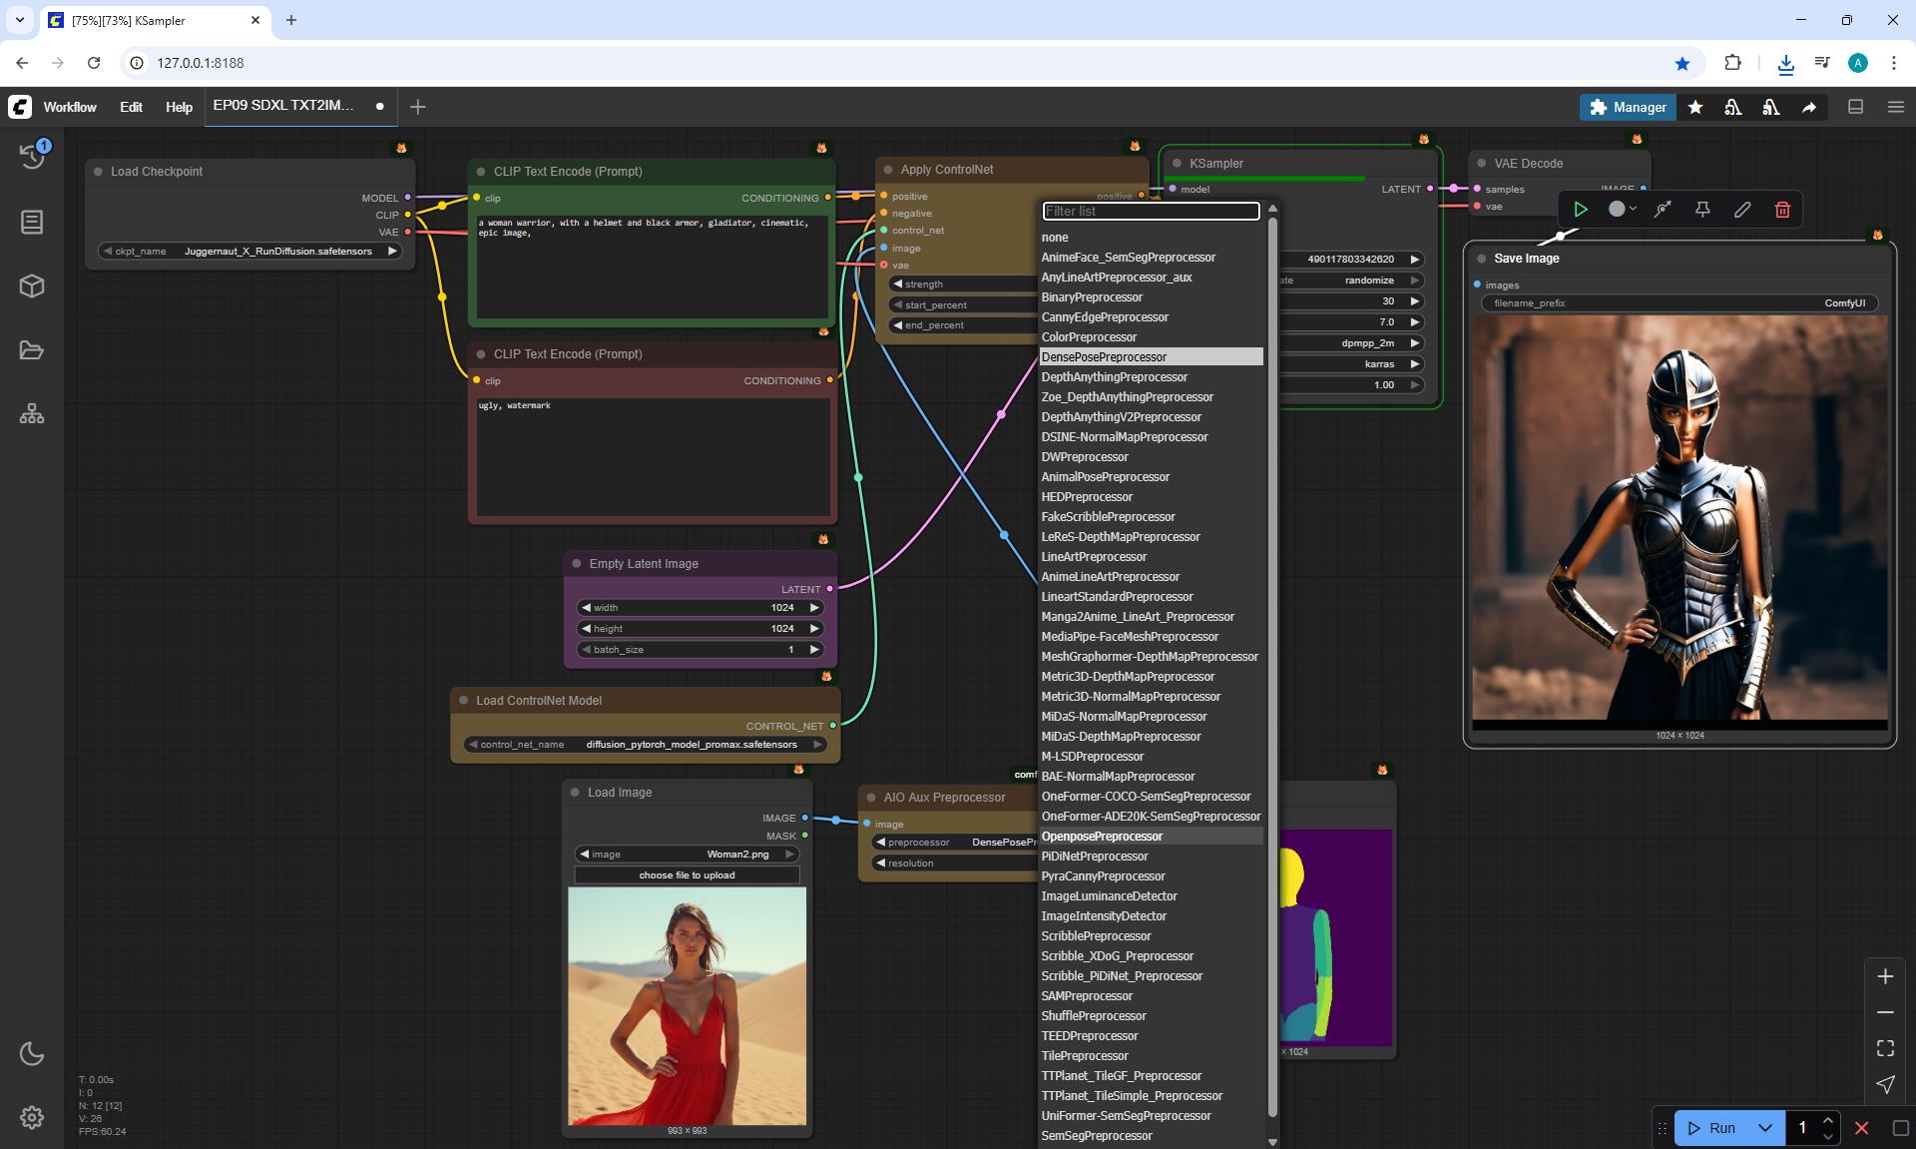Toggle the dark theme moon icon
Image resolution: width=1916 pixels, height=1149 pixels.
[32, 1054]
